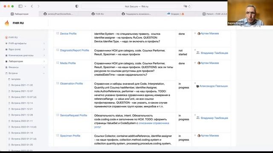Open Ядро (core) sidebar section
The height and width of the screenshot is (153, 273).
pos(15,49)
